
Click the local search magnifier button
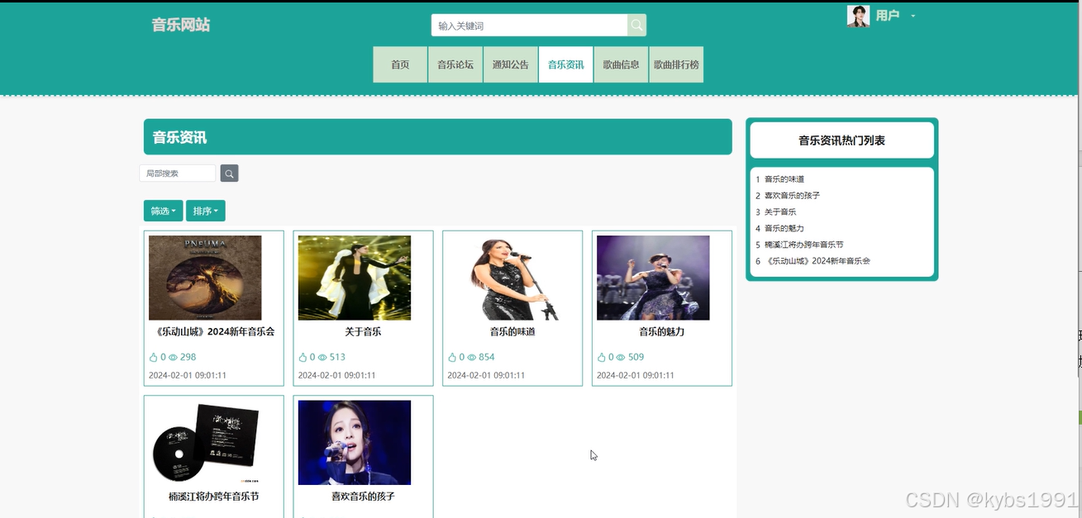[229, 173]
